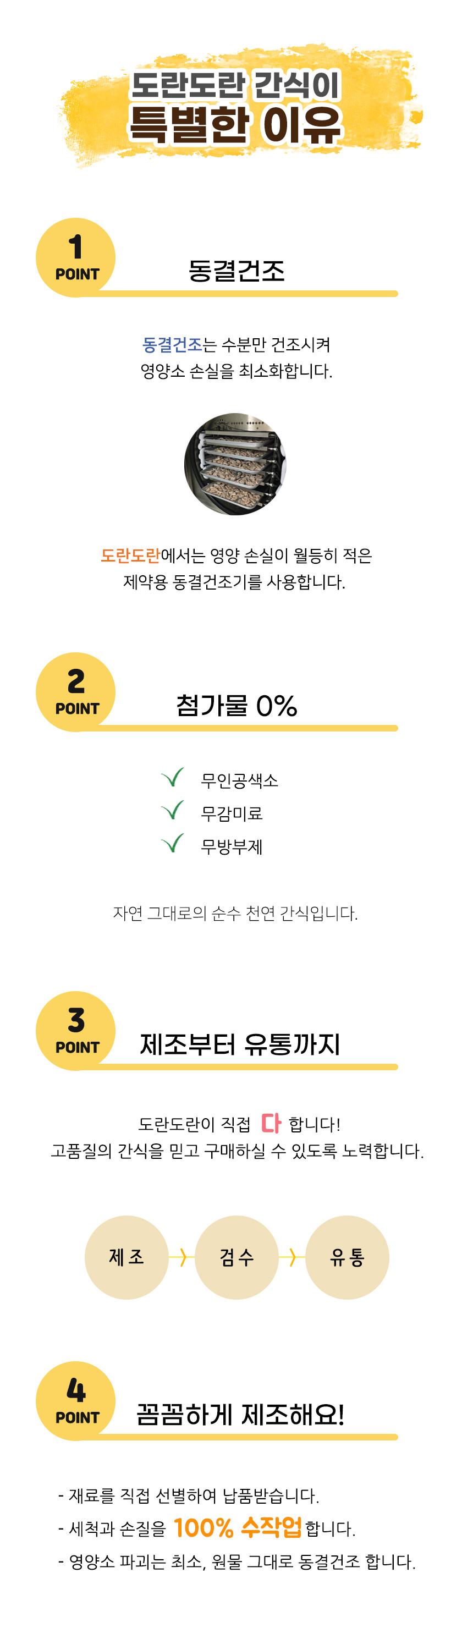Click the arrow between 제조 and 검수
This screenshot has width=473, height=1650.
[x=182, y=1257]
